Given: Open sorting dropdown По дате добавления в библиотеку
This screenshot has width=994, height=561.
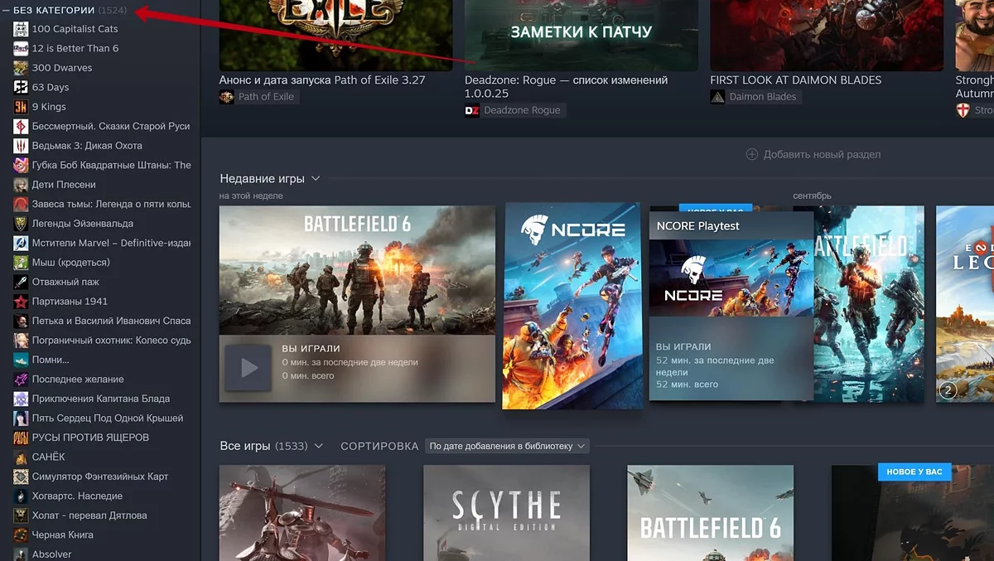Looking at the screenshot, I should pyautogui.click(x=508, y=446).
